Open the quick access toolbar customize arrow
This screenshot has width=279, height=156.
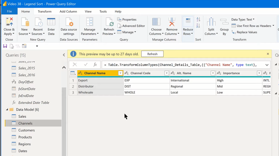click(37, 46)
